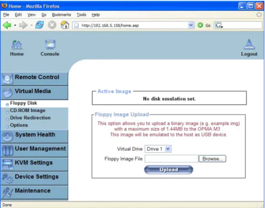Screen dimensions: 265x208
Task: Click the page icon in address bar
Action: click(76, 25)
